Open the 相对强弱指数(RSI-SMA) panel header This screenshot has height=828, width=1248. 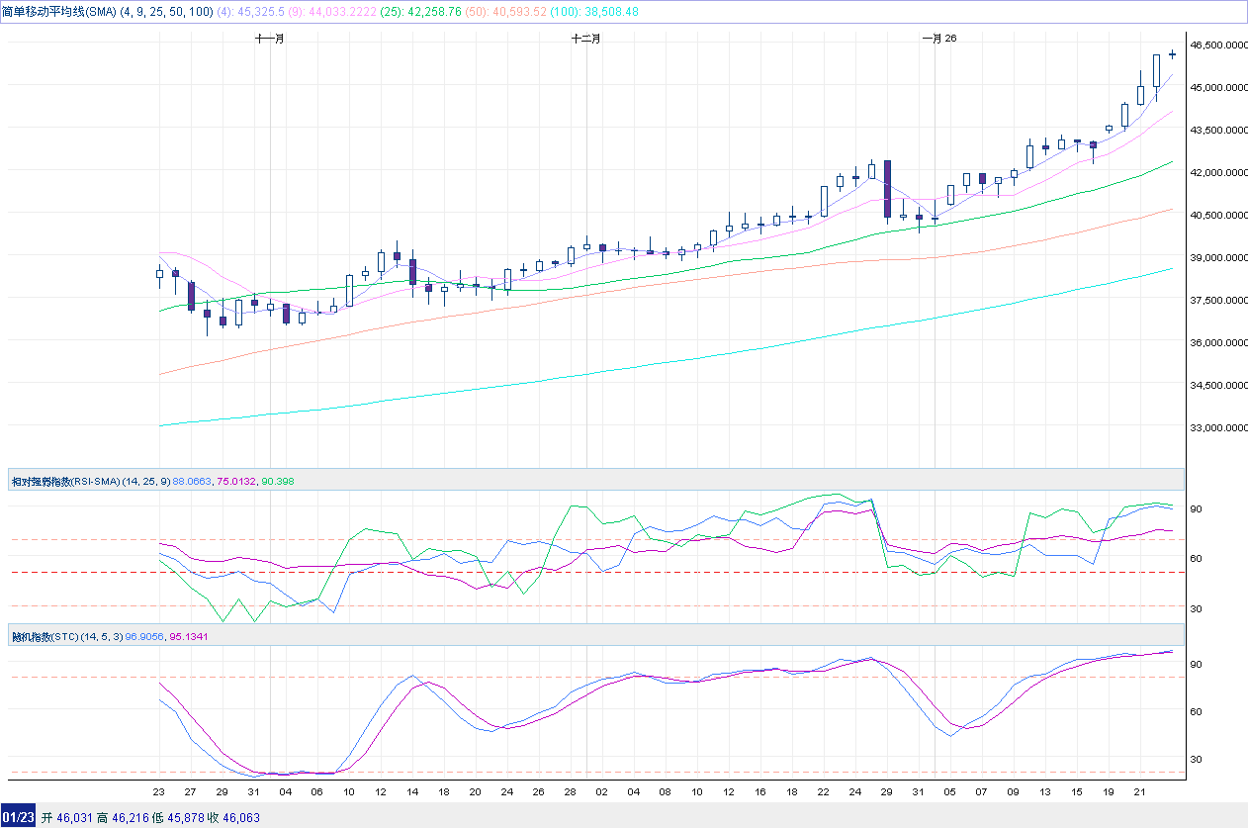(x=66, y=481)
